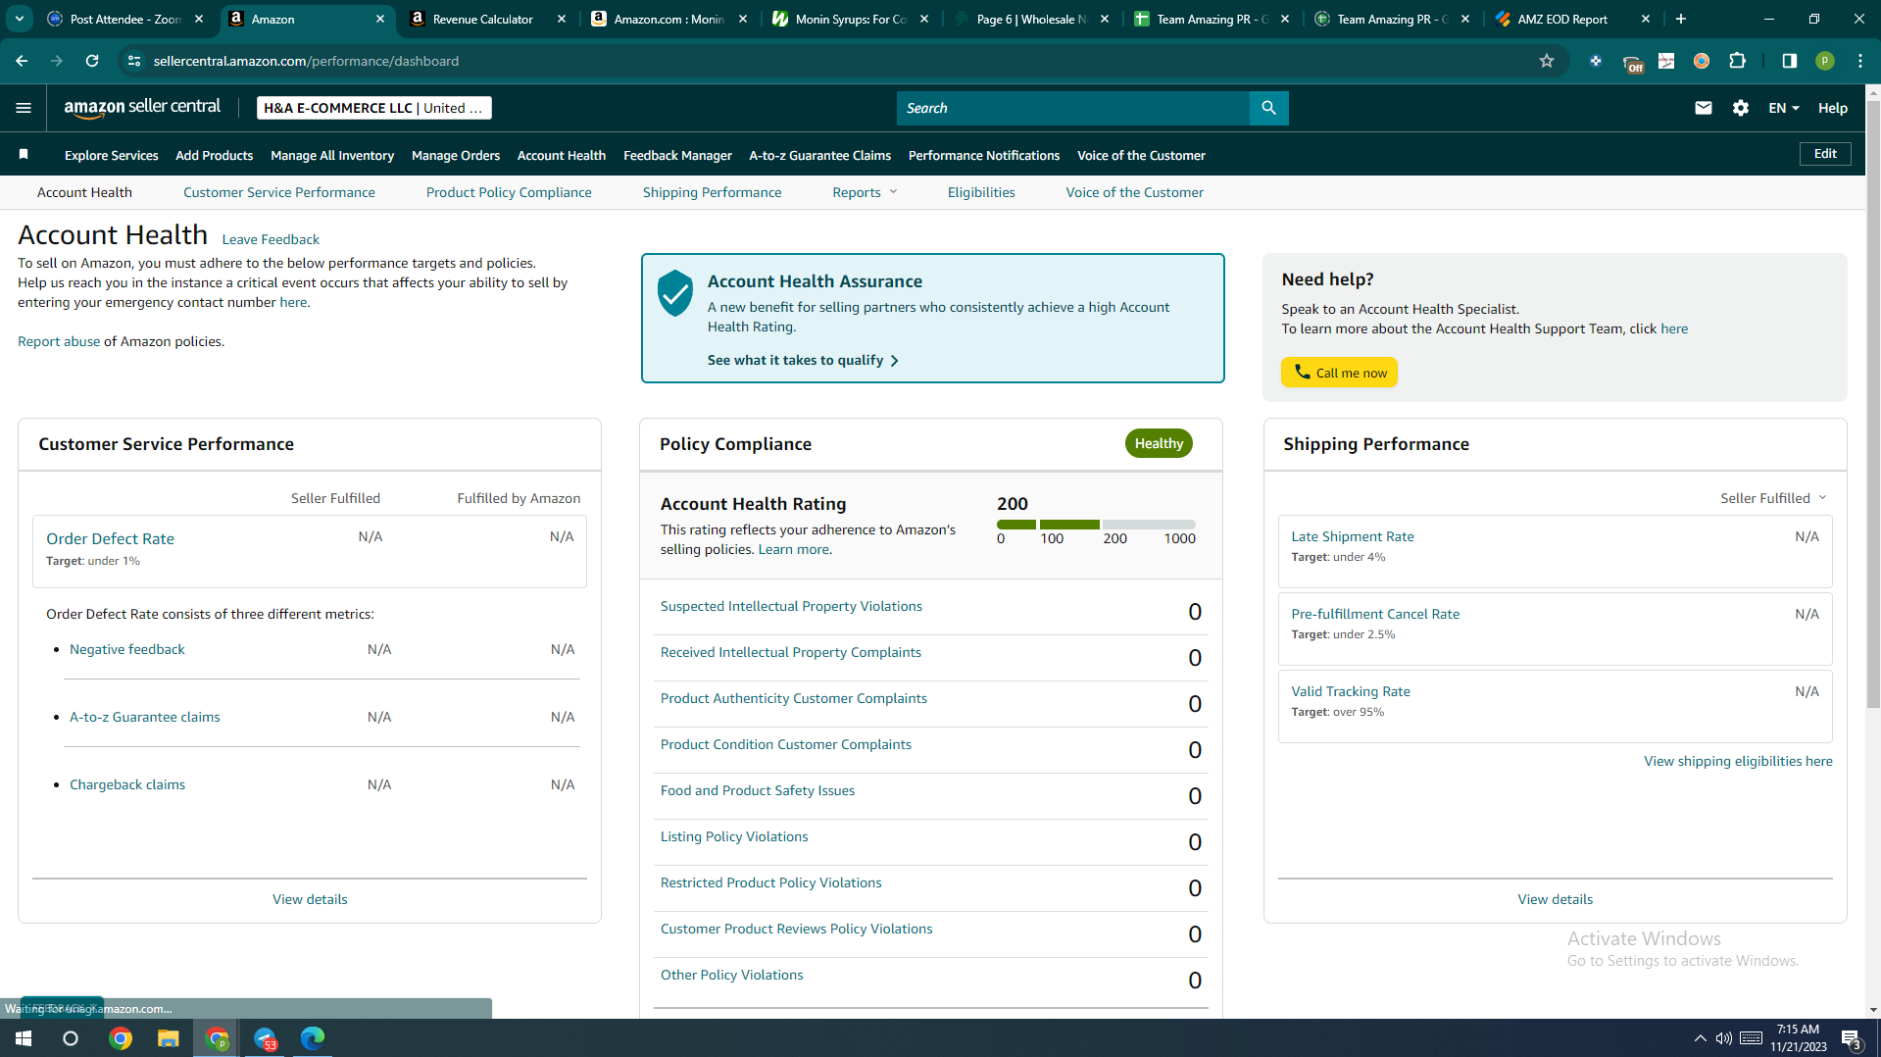Open Microsoft Edge from taskbar
Screen dimensions: 1881x1057
[313, 1038]
